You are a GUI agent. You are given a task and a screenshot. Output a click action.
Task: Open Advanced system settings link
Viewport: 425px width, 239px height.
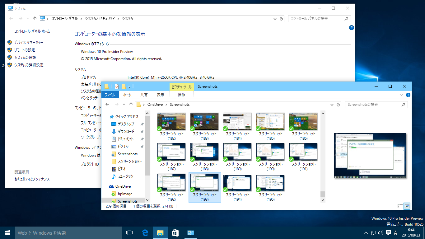(x=29, y=65)
